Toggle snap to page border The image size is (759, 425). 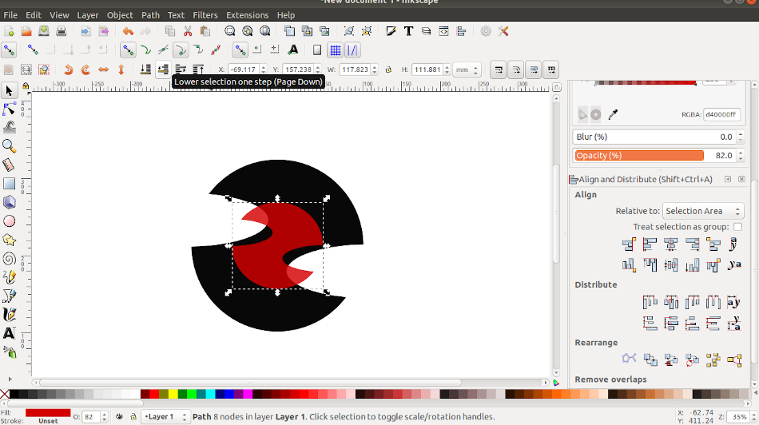coord(317,50)
